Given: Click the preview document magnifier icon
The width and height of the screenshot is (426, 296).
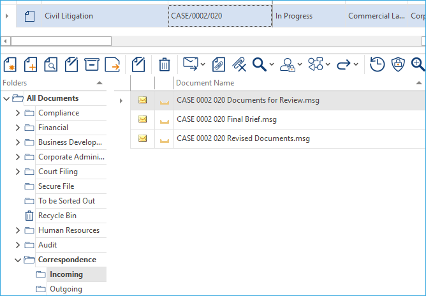Looking at the screenshot, I should click(x=51, y=64).
